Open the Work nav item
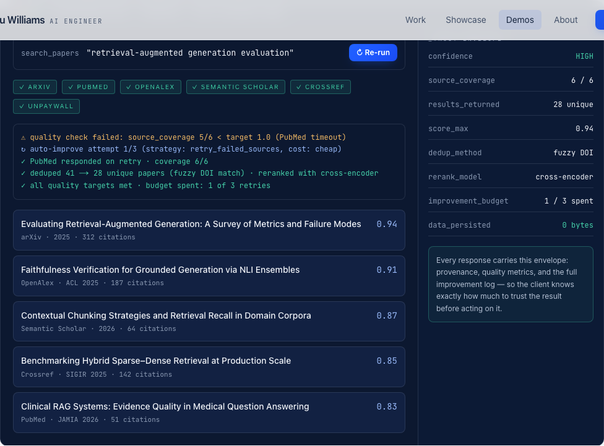Screen dimensions: 604x446 [x=415, y=20]
